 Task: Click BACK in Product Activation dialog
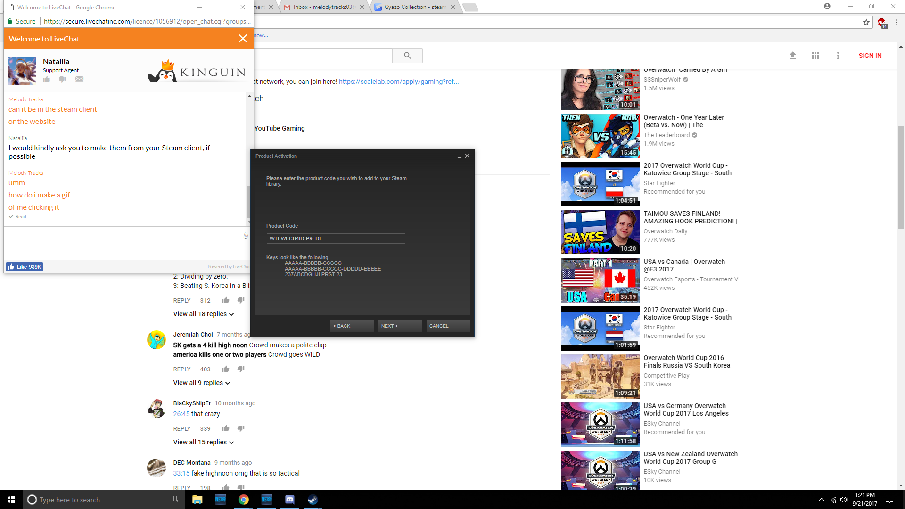pos(352,326)
